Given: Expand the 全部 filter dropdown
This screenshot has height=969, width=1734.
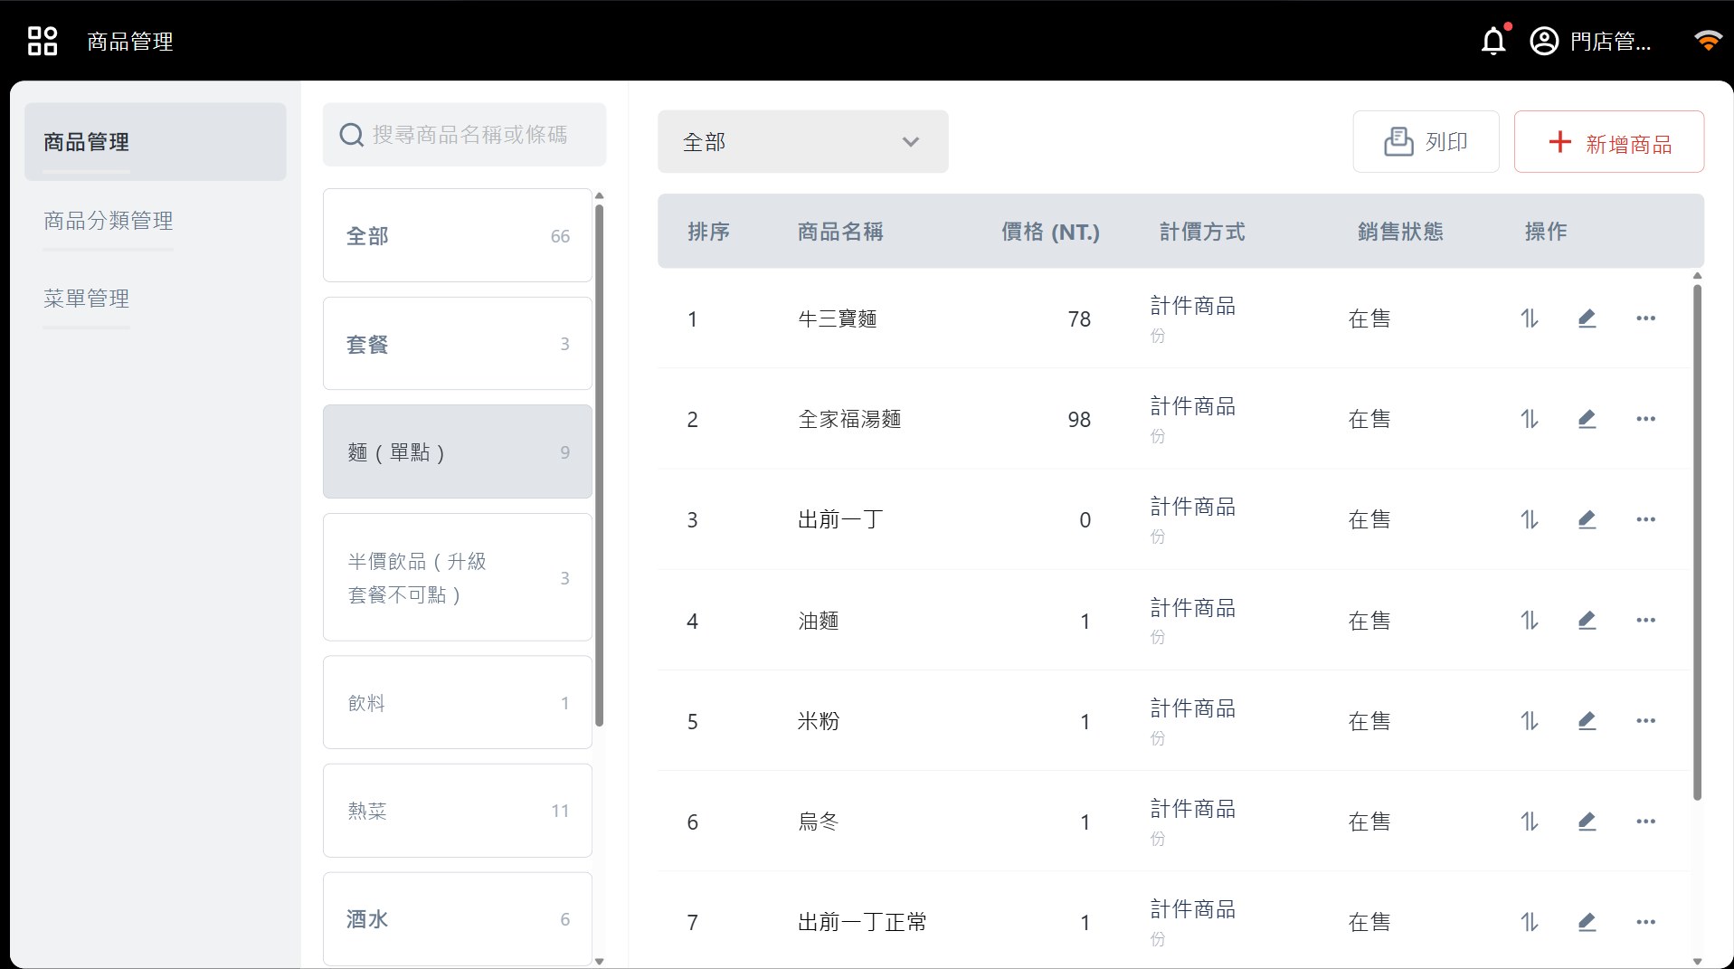Looking at the screenshot, I should (802, 142).
